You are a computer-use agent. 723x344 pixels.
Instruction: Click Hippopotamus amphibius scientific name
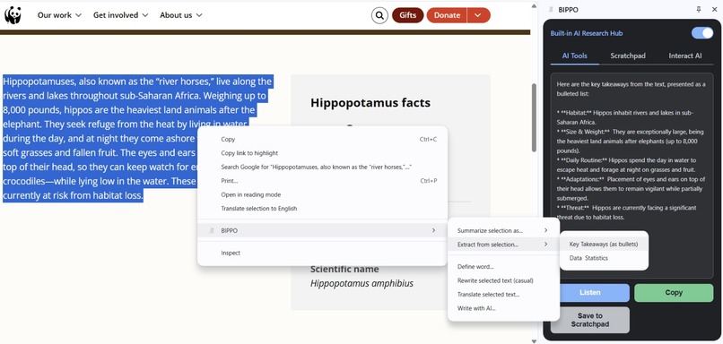coord(362,283)
